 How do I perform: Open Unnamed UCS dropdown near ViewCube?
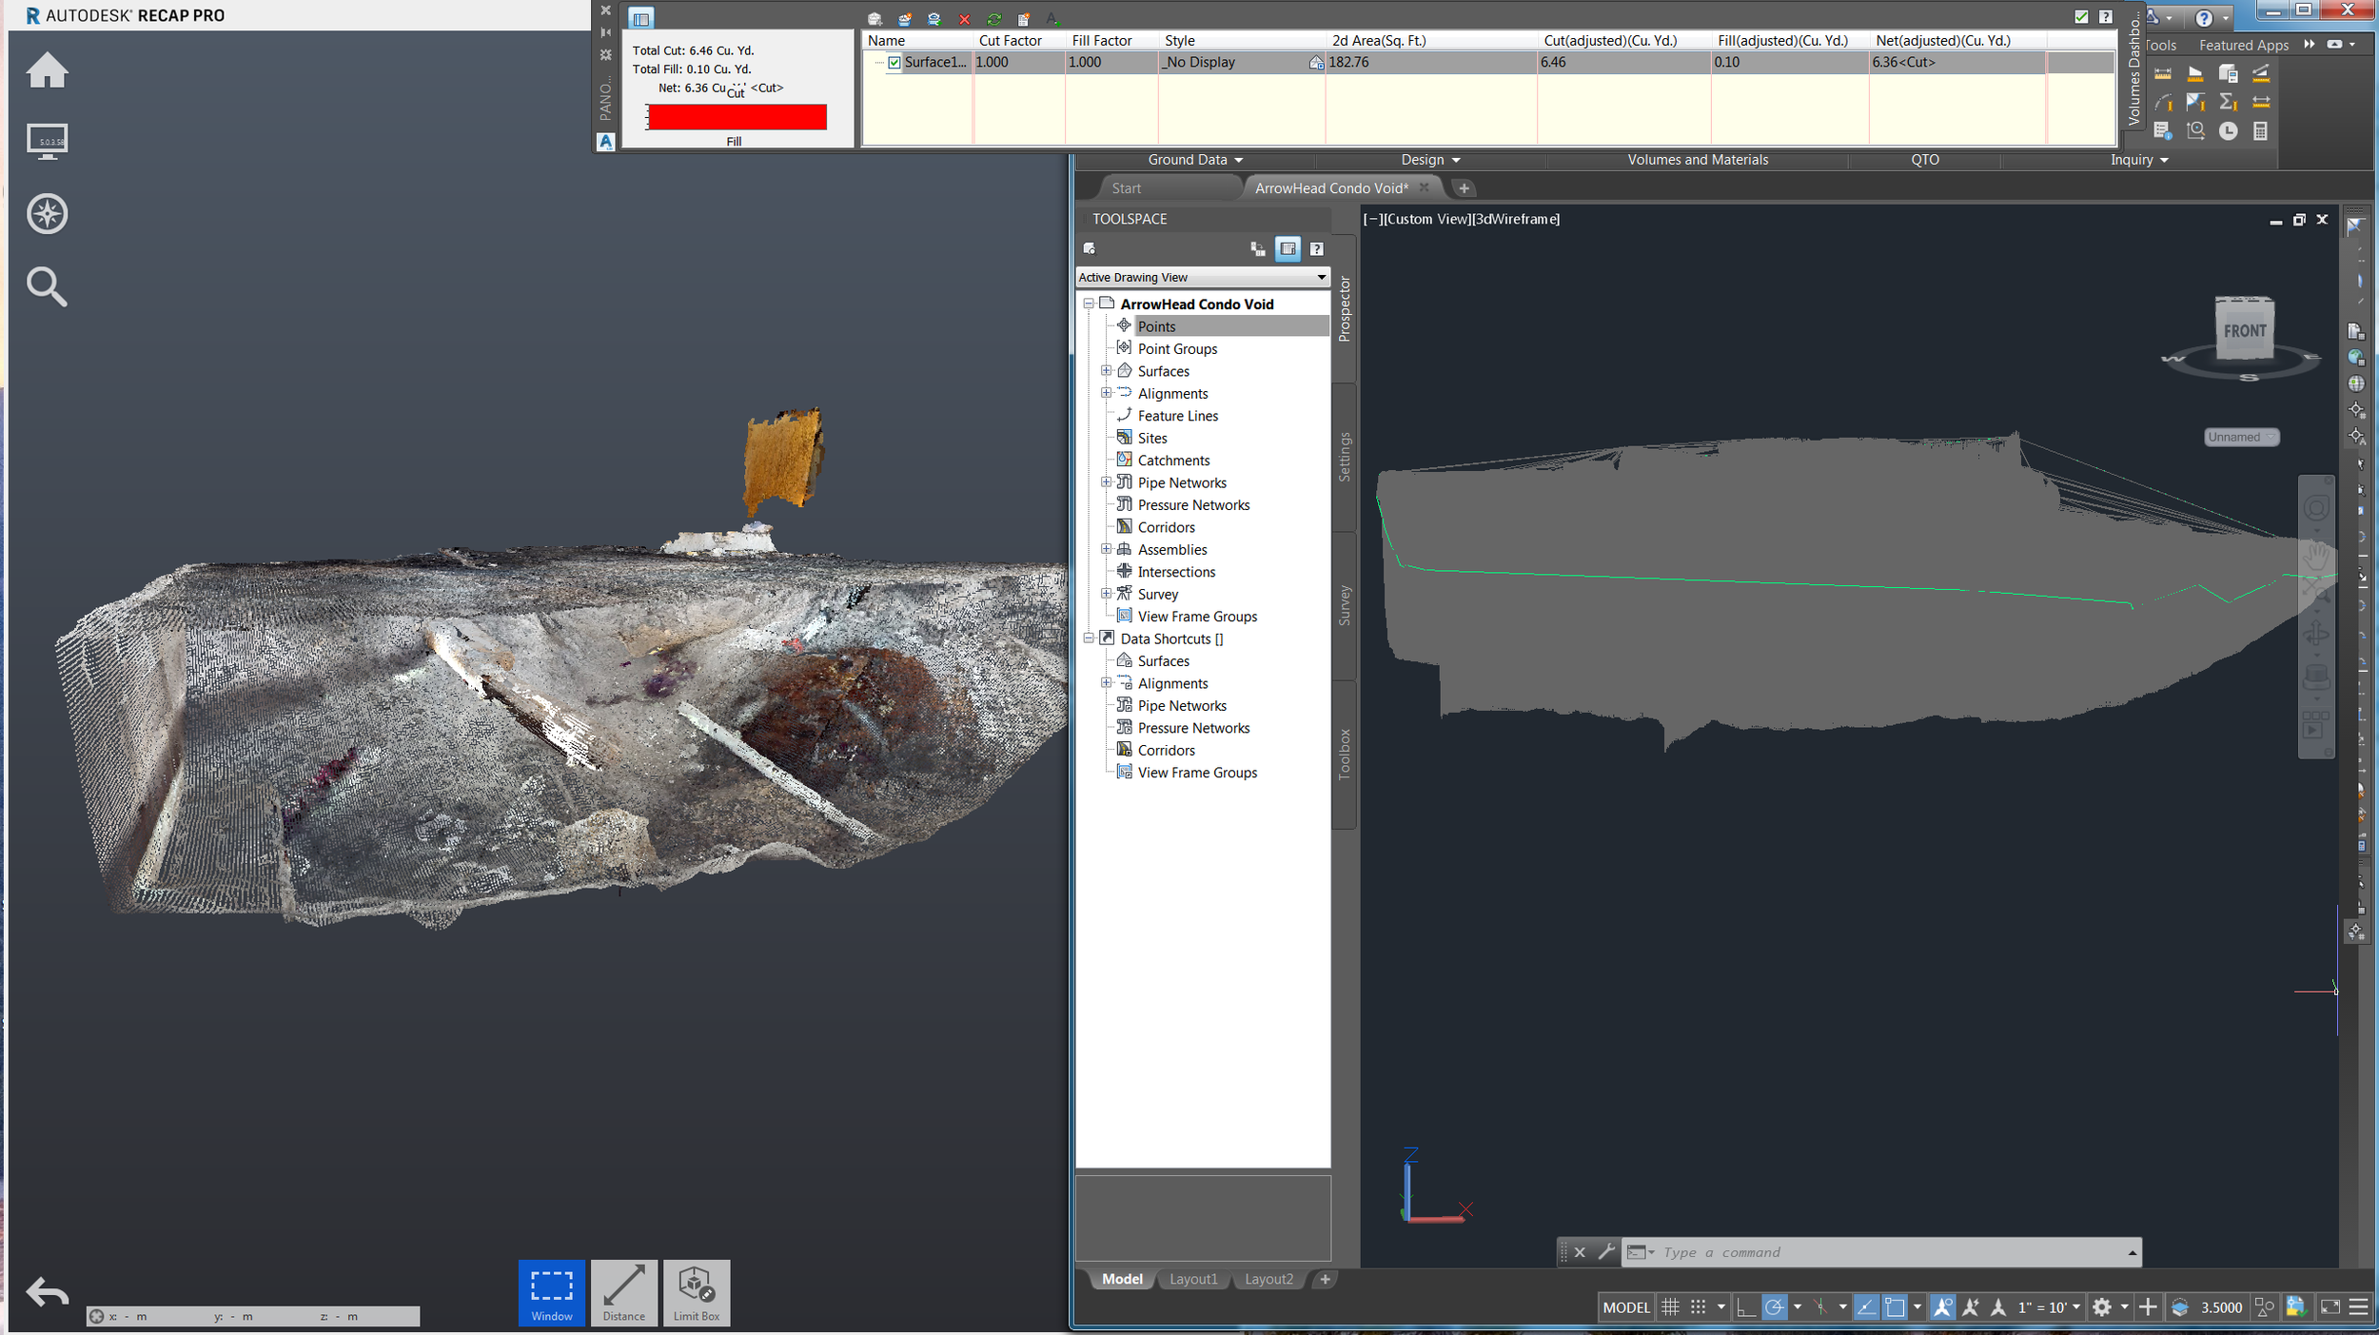point(2241,438)
